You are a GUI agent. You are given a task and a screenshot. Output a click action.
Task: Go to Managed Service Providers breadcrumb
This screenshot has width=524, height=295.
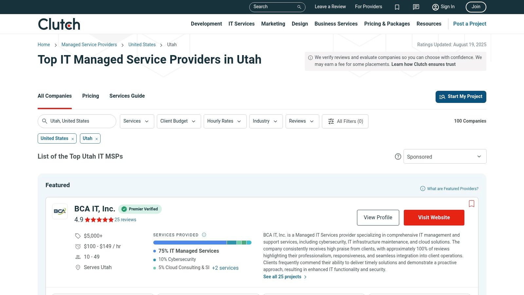89,45
